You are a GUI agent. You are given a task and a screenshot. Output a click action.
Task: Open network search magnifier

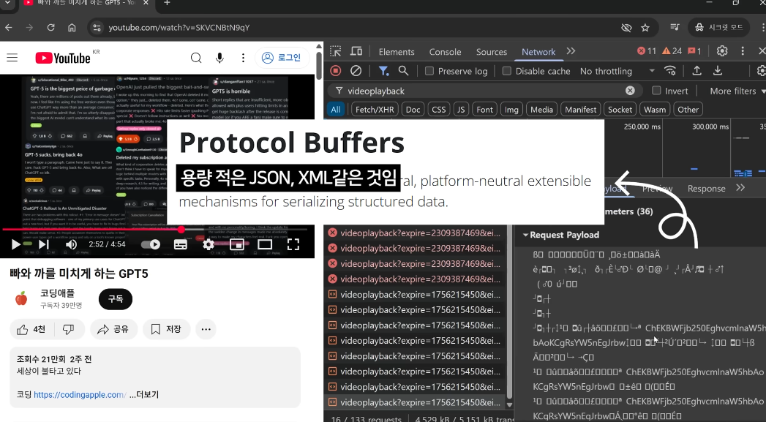pos(403,71)
